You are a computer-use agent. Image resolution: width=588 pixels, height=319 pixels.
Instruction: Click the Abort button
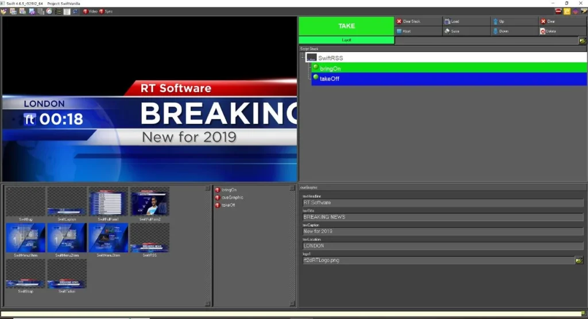418,31
